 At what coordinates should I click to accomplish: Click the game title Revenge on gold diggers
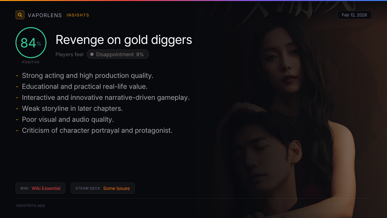[x=124, y=40]
